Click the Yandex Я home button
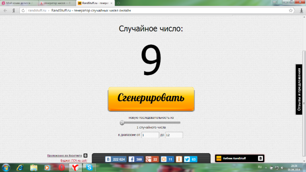 14,11
